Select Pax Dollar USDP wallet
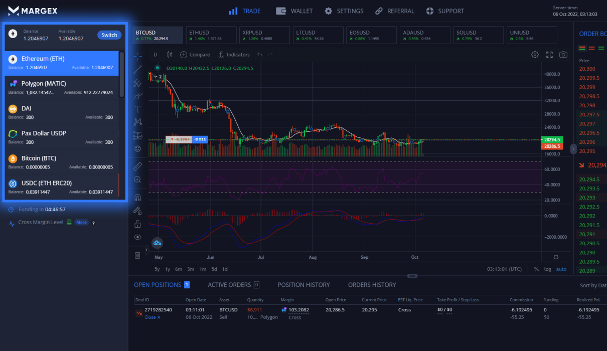This screenshot has height=351, width=607. click(x=61, y=138)
